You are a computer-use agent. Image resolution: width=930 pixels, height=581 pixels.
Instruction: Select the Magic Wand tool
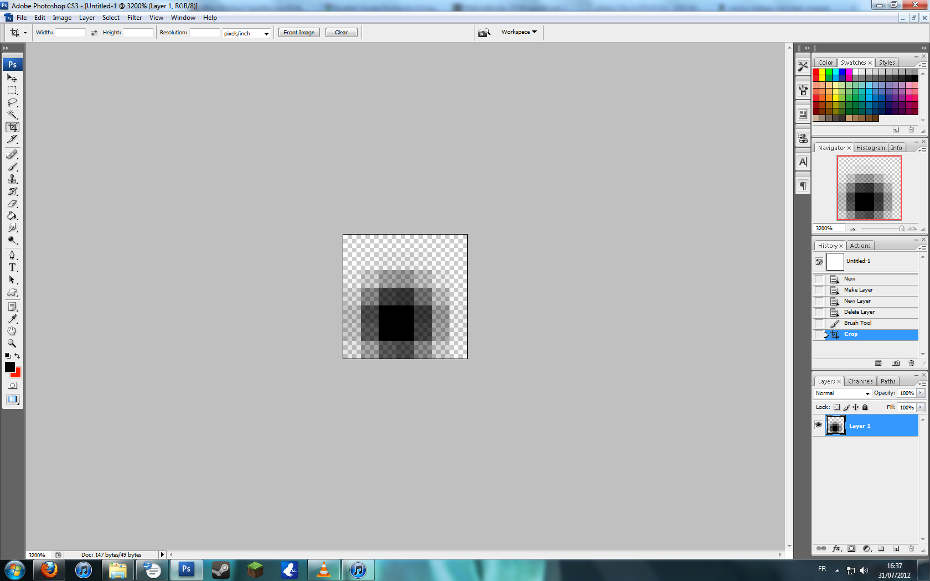[x=12, y=115]
